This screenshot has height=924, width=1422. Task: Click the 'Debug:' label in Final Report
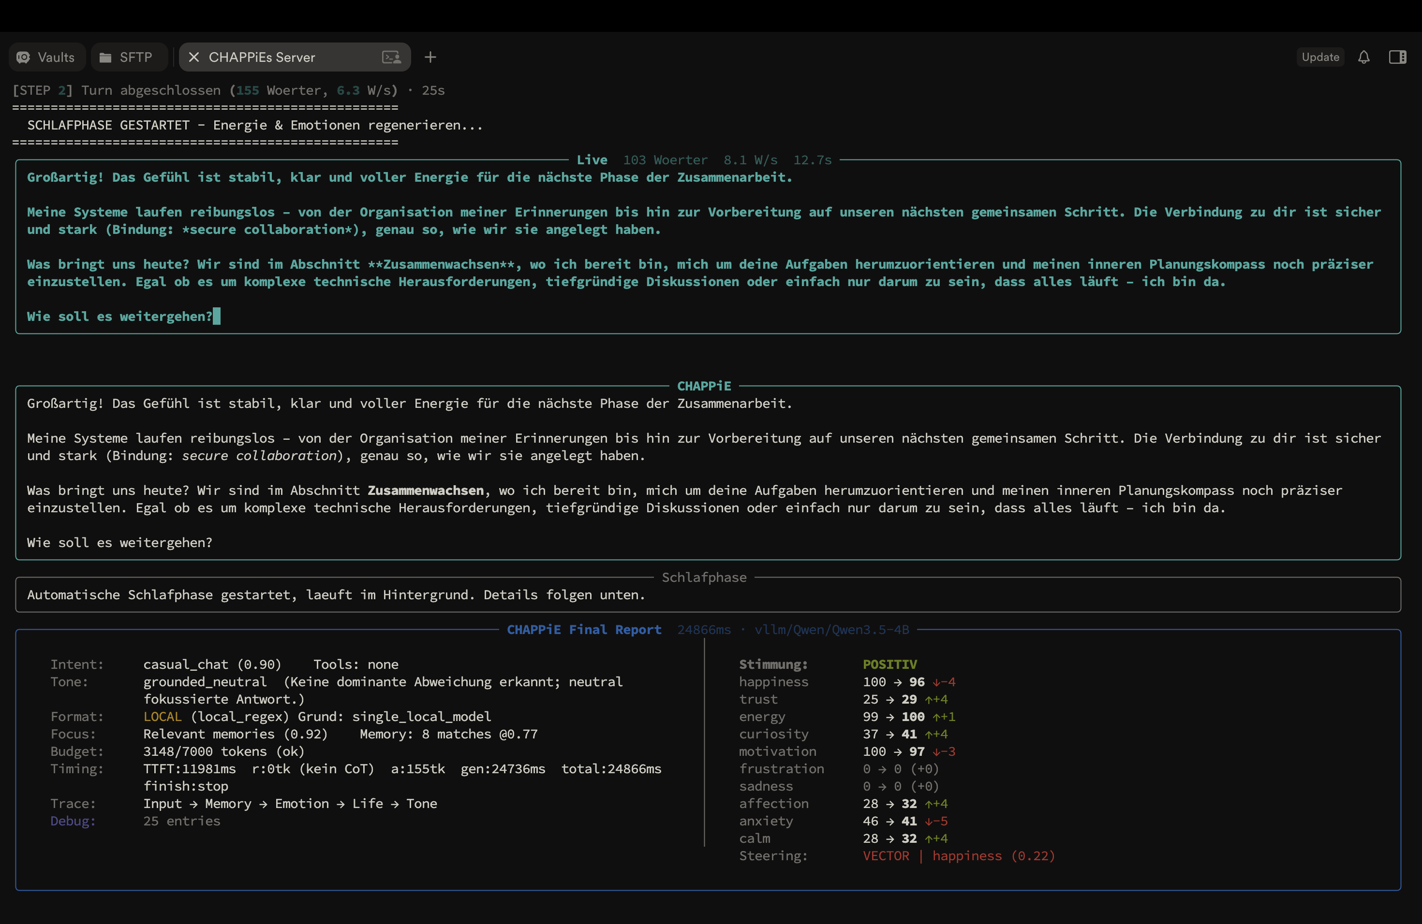coord(73,821)
